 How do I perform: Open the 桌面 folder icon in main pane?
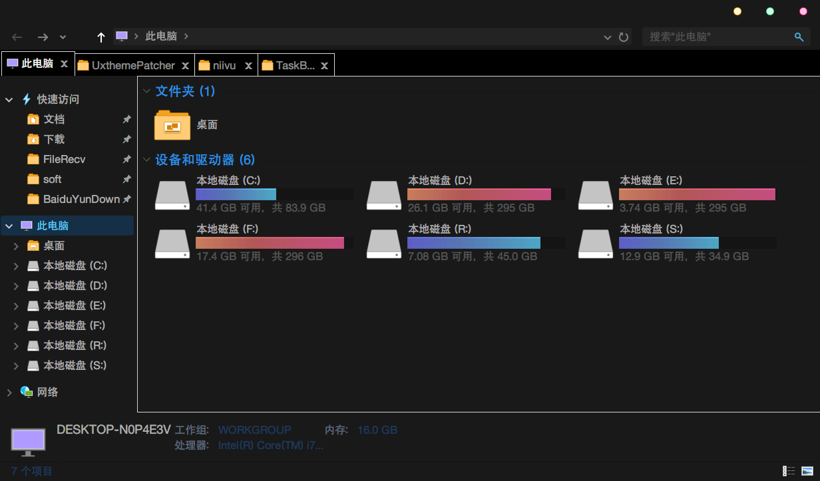coord(172,125)
